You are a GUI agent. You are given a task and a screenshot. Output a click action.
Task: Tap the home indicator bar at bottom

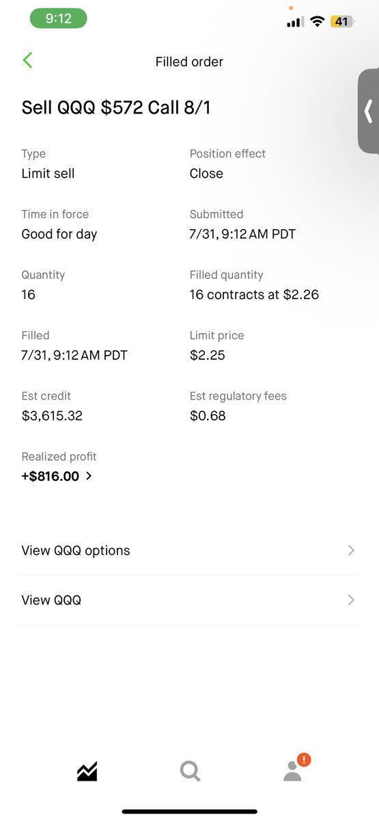click(x=189, y=811)
